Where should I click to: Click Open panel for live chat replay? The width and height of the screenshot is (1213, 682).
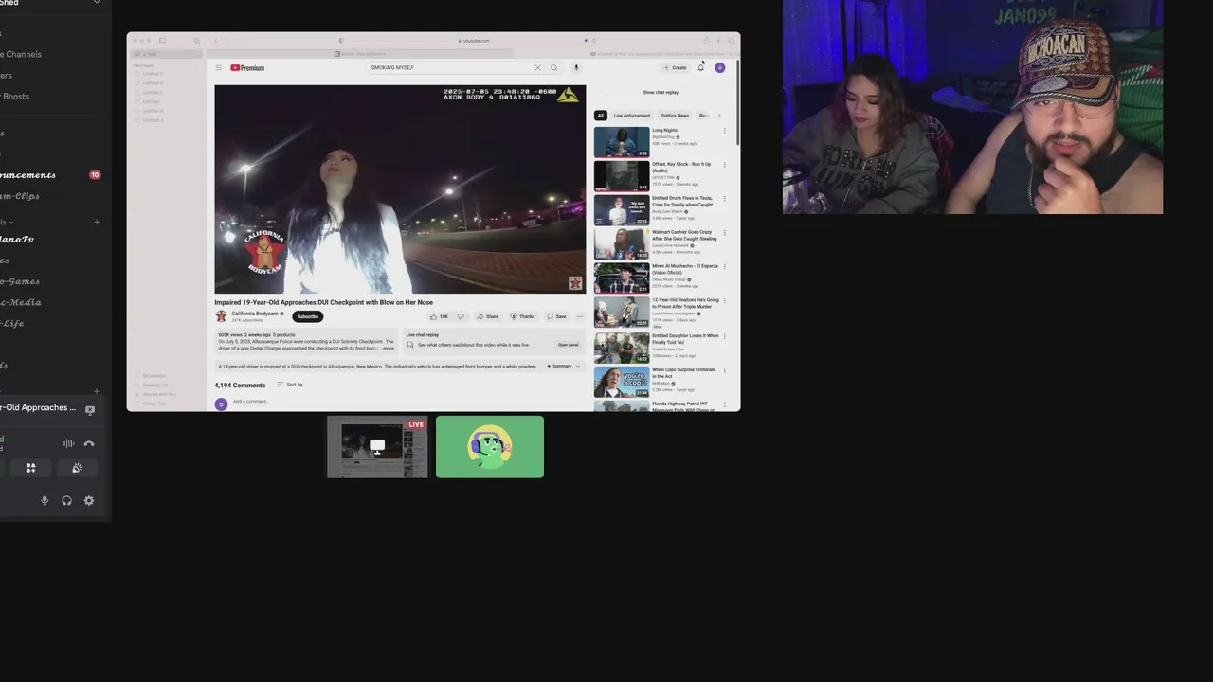tap(569, 345)
